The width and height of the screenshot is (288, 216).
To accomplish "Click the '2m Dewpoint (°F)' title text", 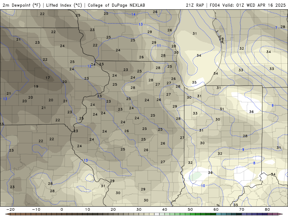I will [22, 5].
